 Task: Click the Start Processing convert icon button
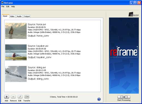[x=124, y=97]
